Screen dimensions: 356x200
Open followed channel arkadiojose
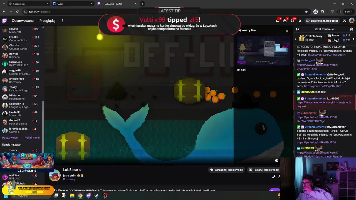click(21, 80)
